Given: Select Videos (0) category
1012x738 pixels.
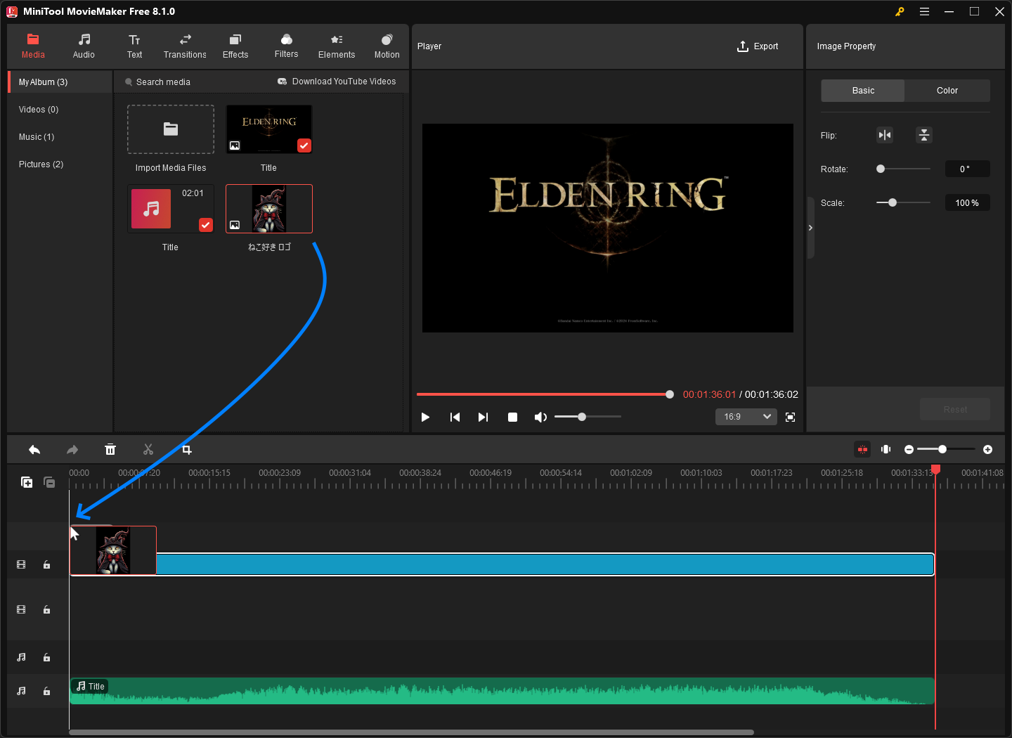Looking at the screenshot, I should [x=60, y=110].
